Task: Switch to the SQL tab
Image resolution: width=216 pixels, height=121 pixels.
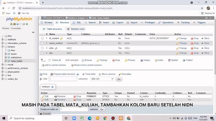Action: [77, 23]
